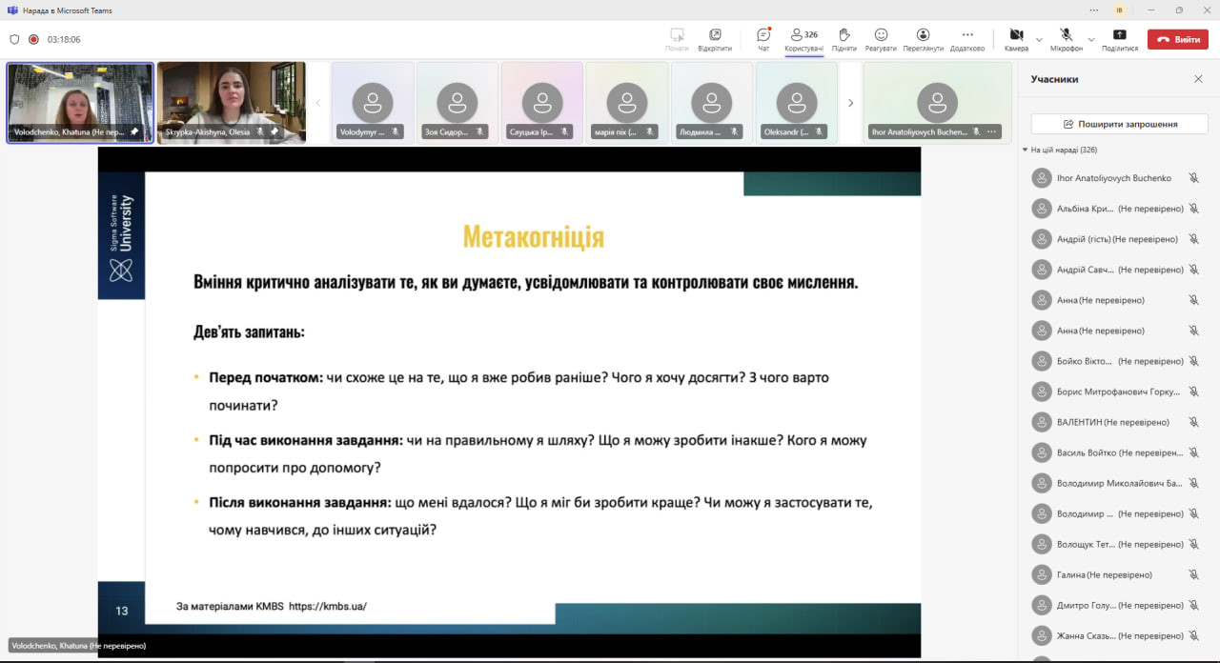Open the profile avatar in the title bar
1220x663 pixels.
1119,10
